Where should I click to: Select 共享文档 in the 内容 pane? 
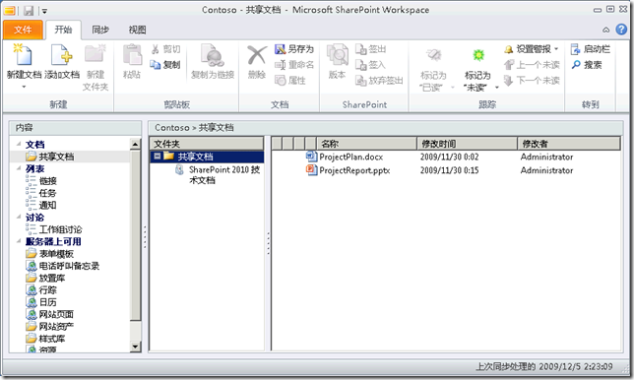56,157
